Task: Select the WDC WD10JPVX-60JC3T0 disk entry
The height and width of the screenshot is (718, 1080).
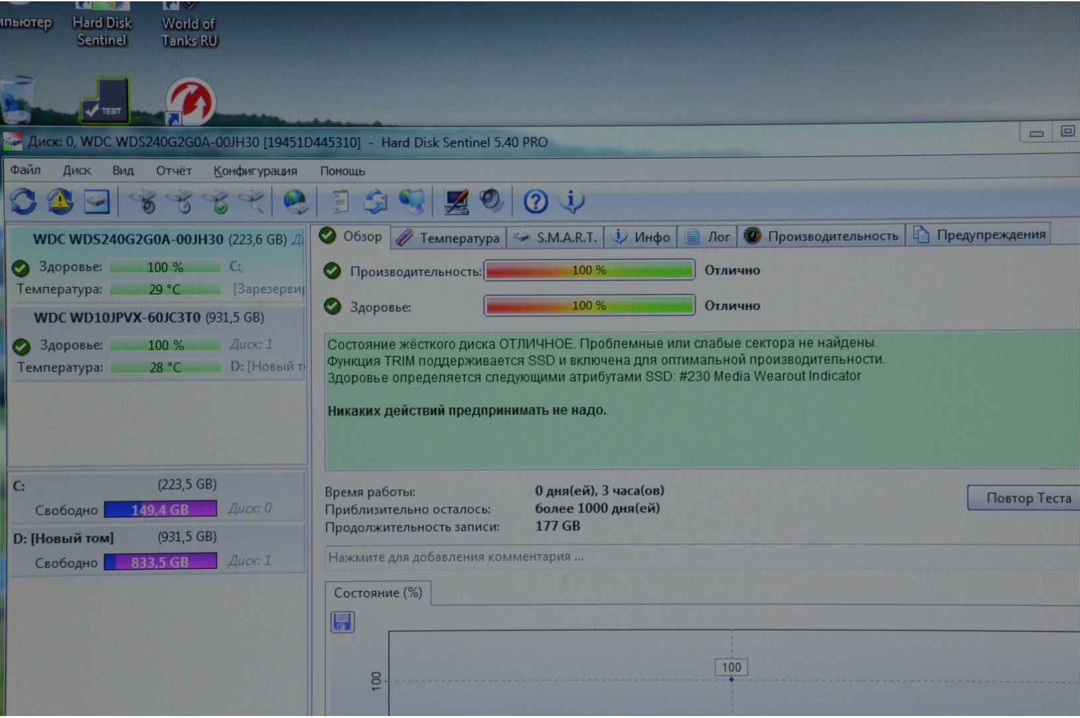Action: click(x=149, y=318)
